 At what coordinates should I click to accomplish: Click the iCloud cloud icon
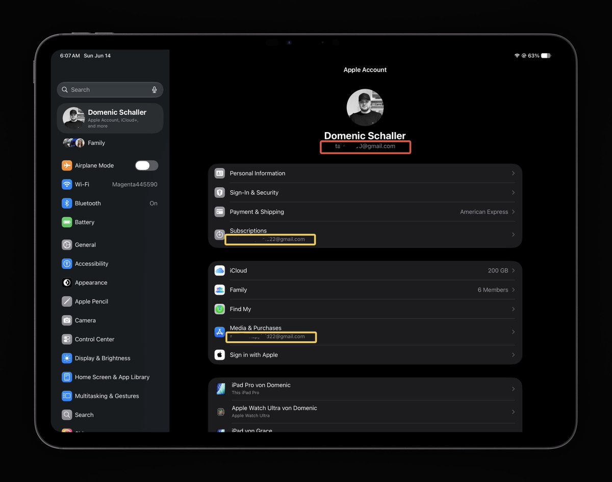[x=220, y=270]
